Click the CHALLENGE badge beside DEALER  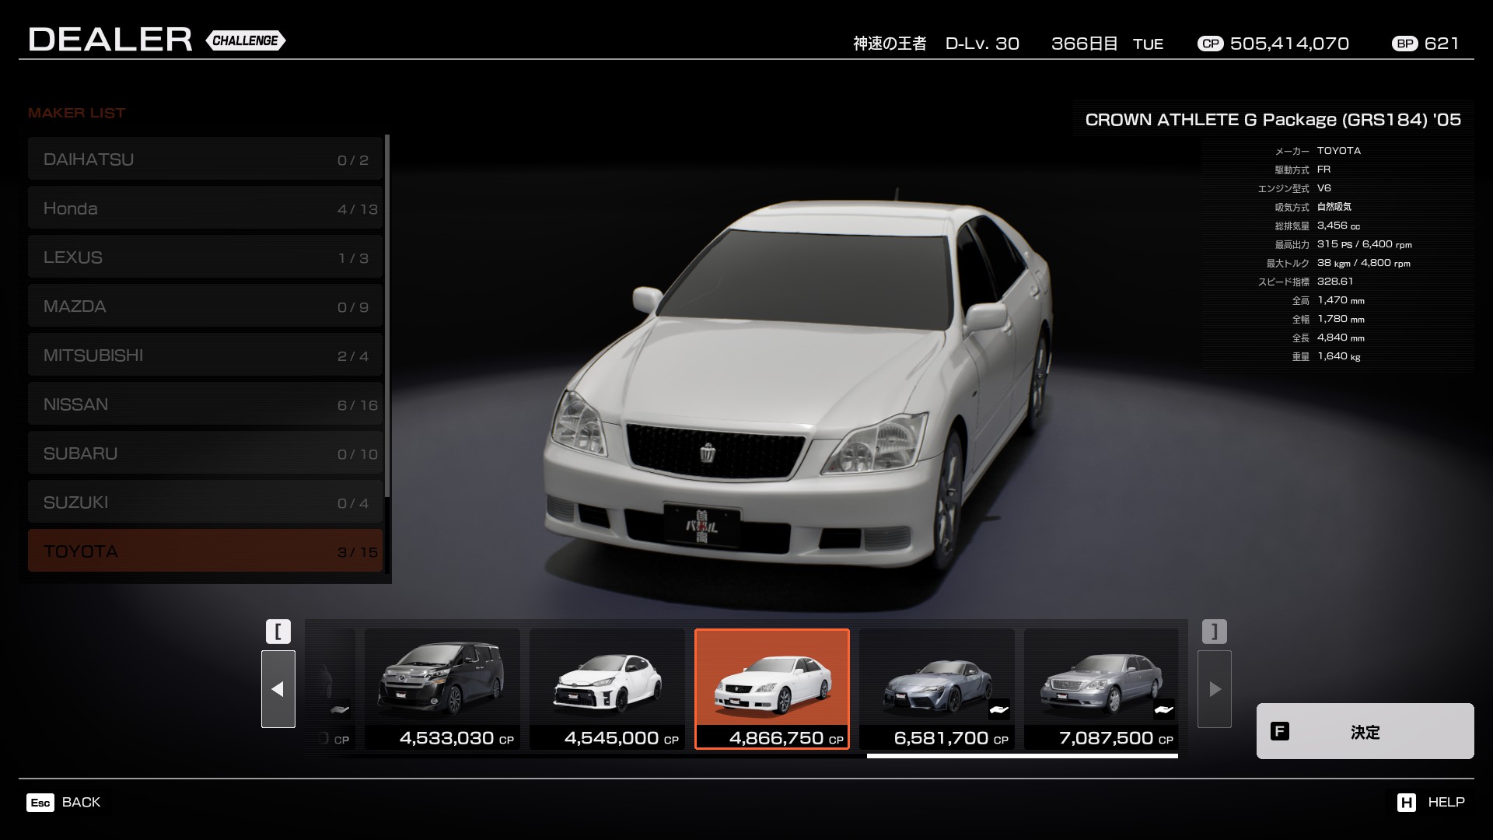tap(246, 40)
